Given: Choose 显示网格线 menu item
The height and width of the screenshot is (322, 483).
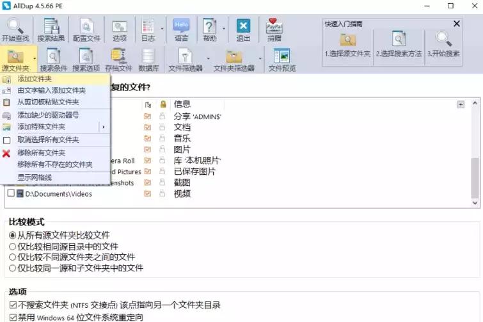Looking at the screenshot, I should 56,177.
